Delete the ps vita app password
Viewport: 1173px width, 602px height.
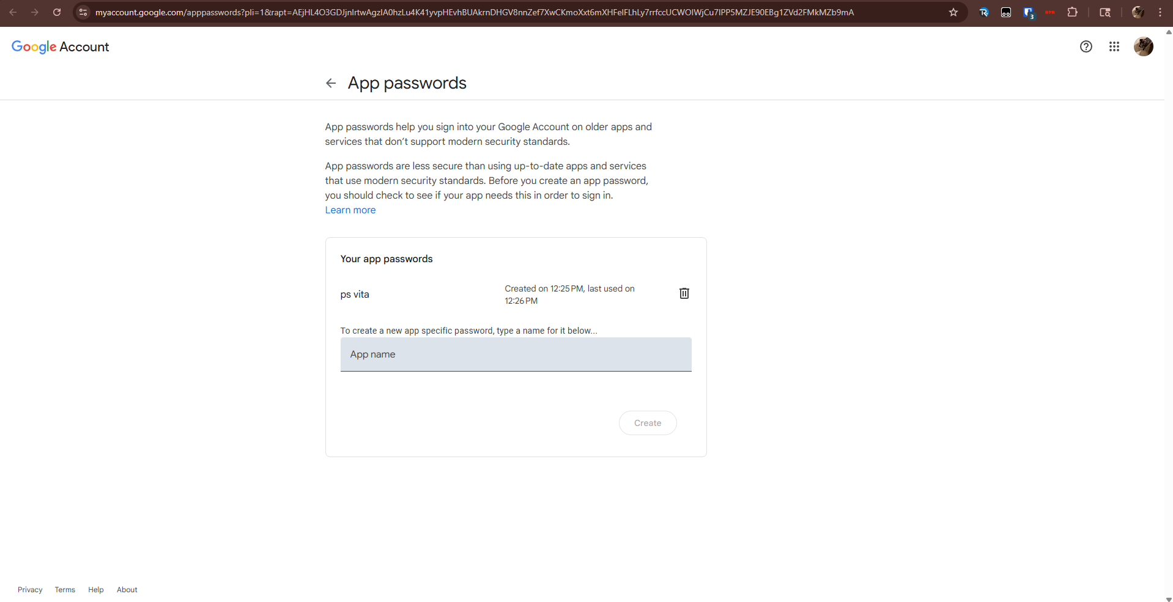[x=684, y=293]
